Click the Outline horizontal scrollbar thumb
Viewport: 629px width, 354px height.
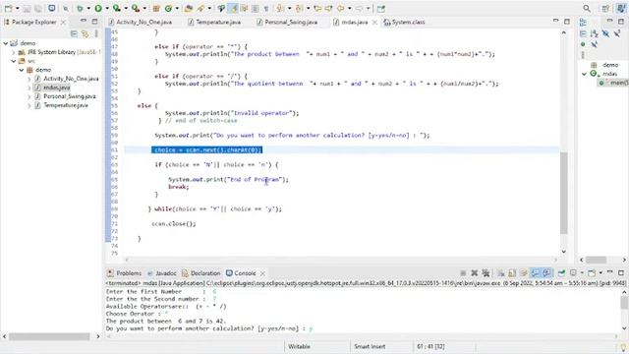tap(596, 260)
